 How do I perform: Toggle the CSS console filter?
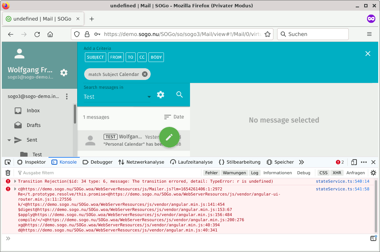tap(323, 173)
